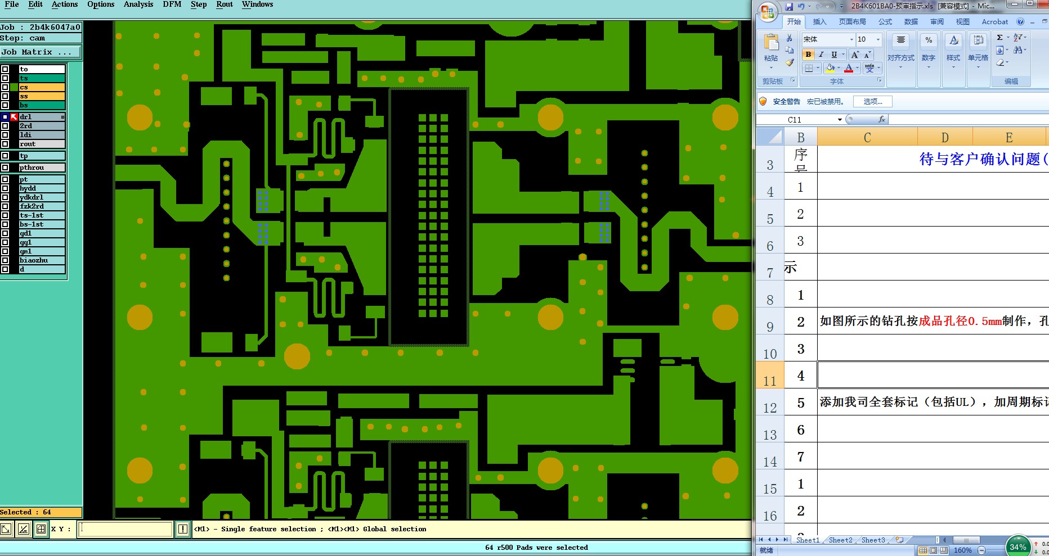Click the Office button in Excel

767,12
